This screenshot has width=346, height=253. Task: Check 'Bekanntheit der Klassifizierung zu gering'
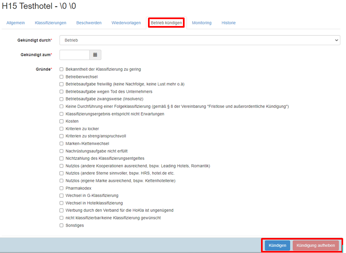tap(61, 70)
